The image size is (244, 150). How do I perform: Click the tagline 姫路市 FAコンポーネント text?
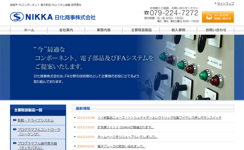46,5
